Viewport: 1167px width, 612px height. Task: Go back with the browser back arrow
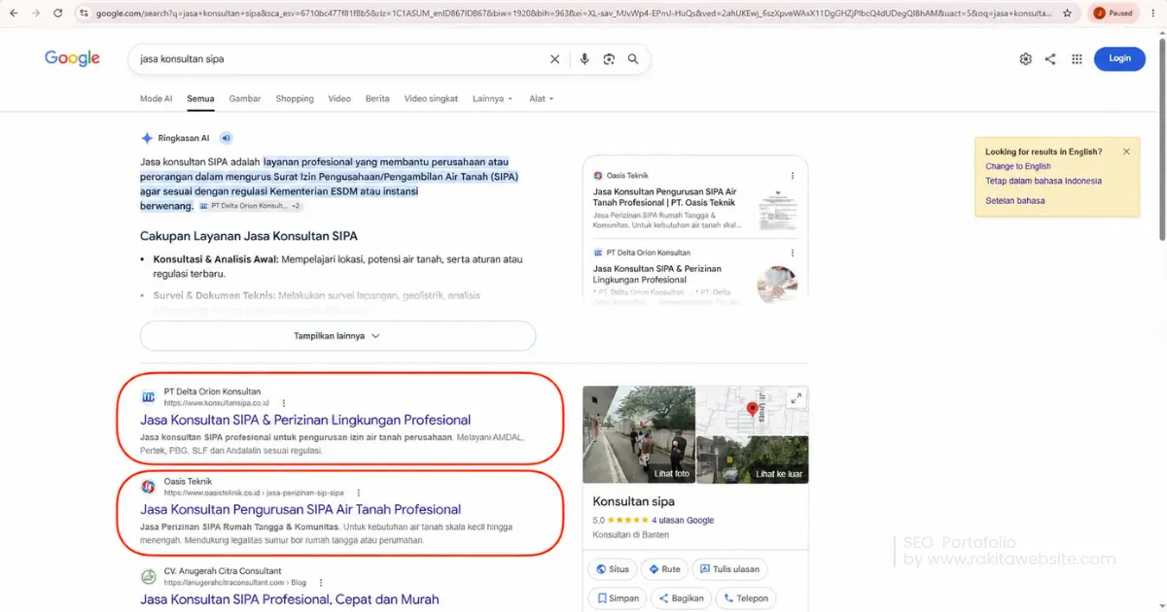coord(15,14)
